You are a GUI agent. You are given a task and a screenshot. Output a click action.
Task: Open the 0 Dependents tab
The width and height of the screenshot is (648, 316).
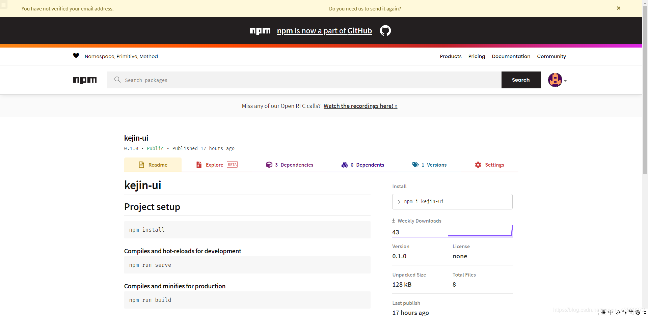click(363, 165)
